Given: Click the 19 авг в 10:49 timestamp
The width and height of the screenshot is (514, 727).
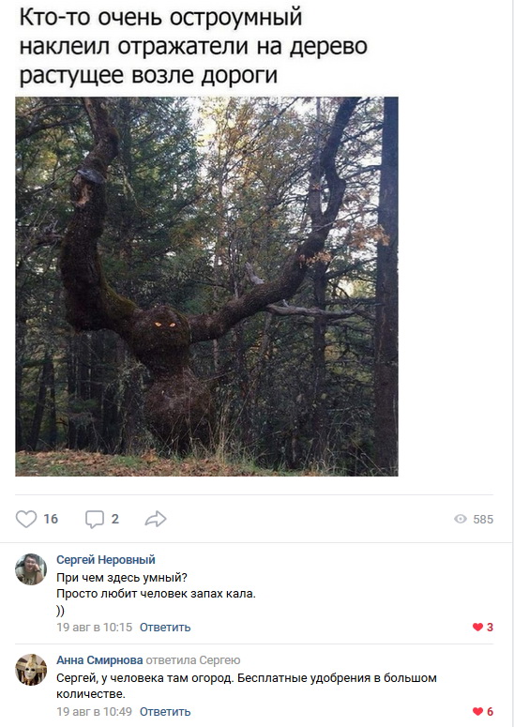Looking at the screenshot, I should pos(94,711).
